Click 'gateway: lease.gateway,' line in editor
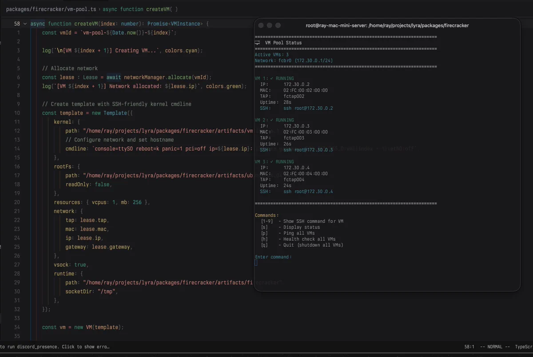 tap(99, 247)
